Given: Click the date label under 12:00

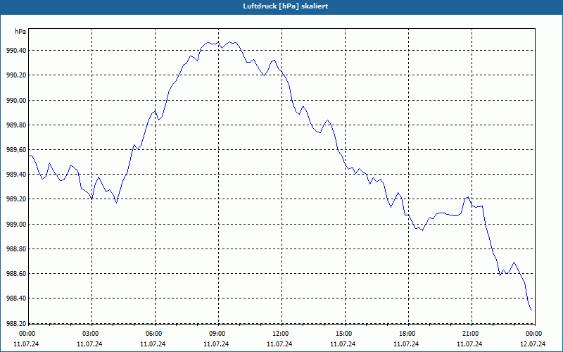Looking at the screenshot, I should (x=279, y=344).
